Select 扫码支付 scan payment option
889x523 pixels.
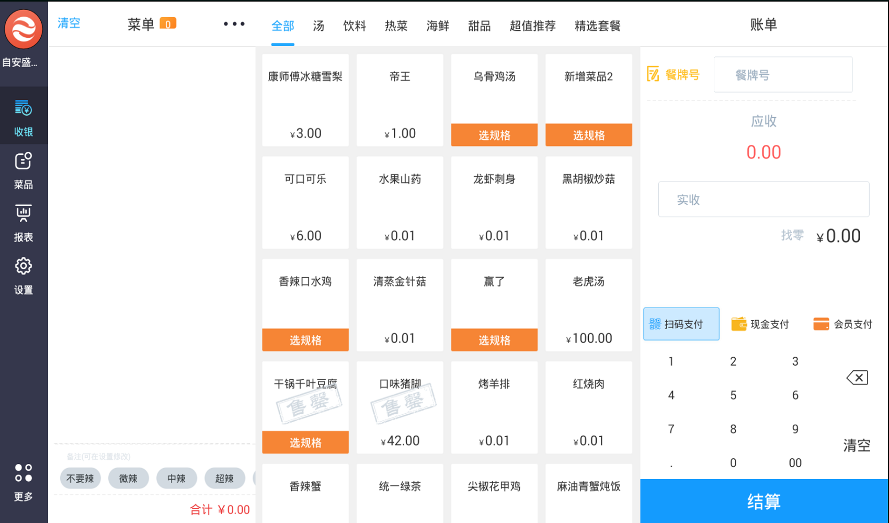[x=681, y=324]
